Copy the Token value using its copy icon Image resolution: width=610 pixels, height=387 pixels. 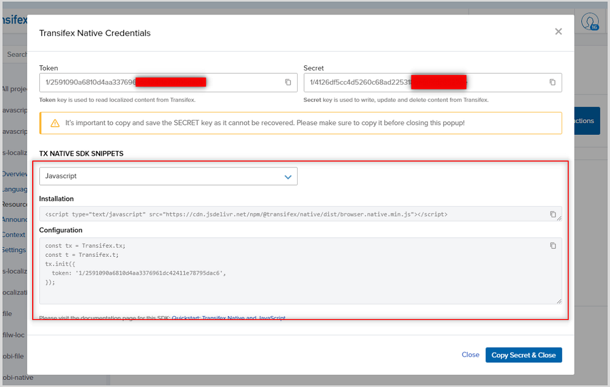(x=288, y=82)
